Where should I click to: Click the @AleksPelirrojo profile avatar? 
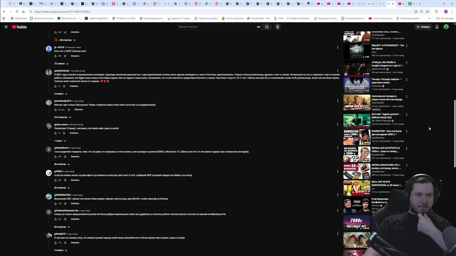[x=48, y=73]
